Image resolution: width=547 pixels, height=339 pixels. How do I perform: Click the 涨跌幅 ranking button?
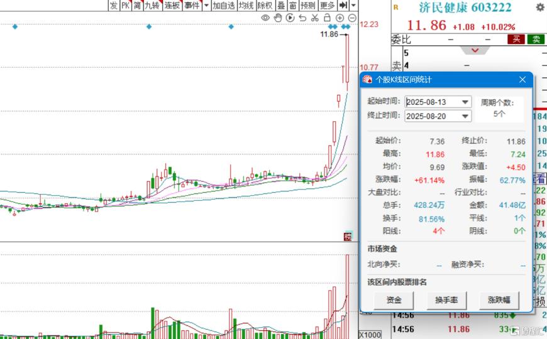pos(499,300)
